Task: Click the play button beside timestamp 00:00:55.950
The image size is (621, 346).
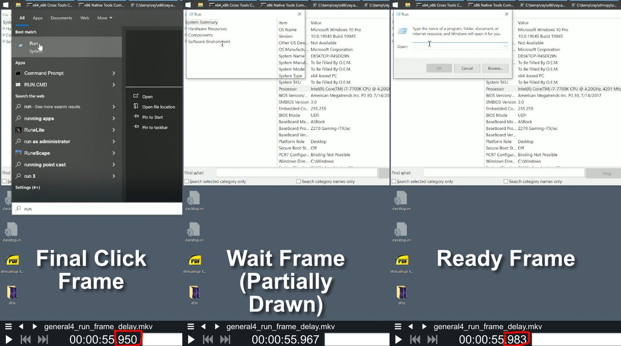Action: click(x=9, y=340)
